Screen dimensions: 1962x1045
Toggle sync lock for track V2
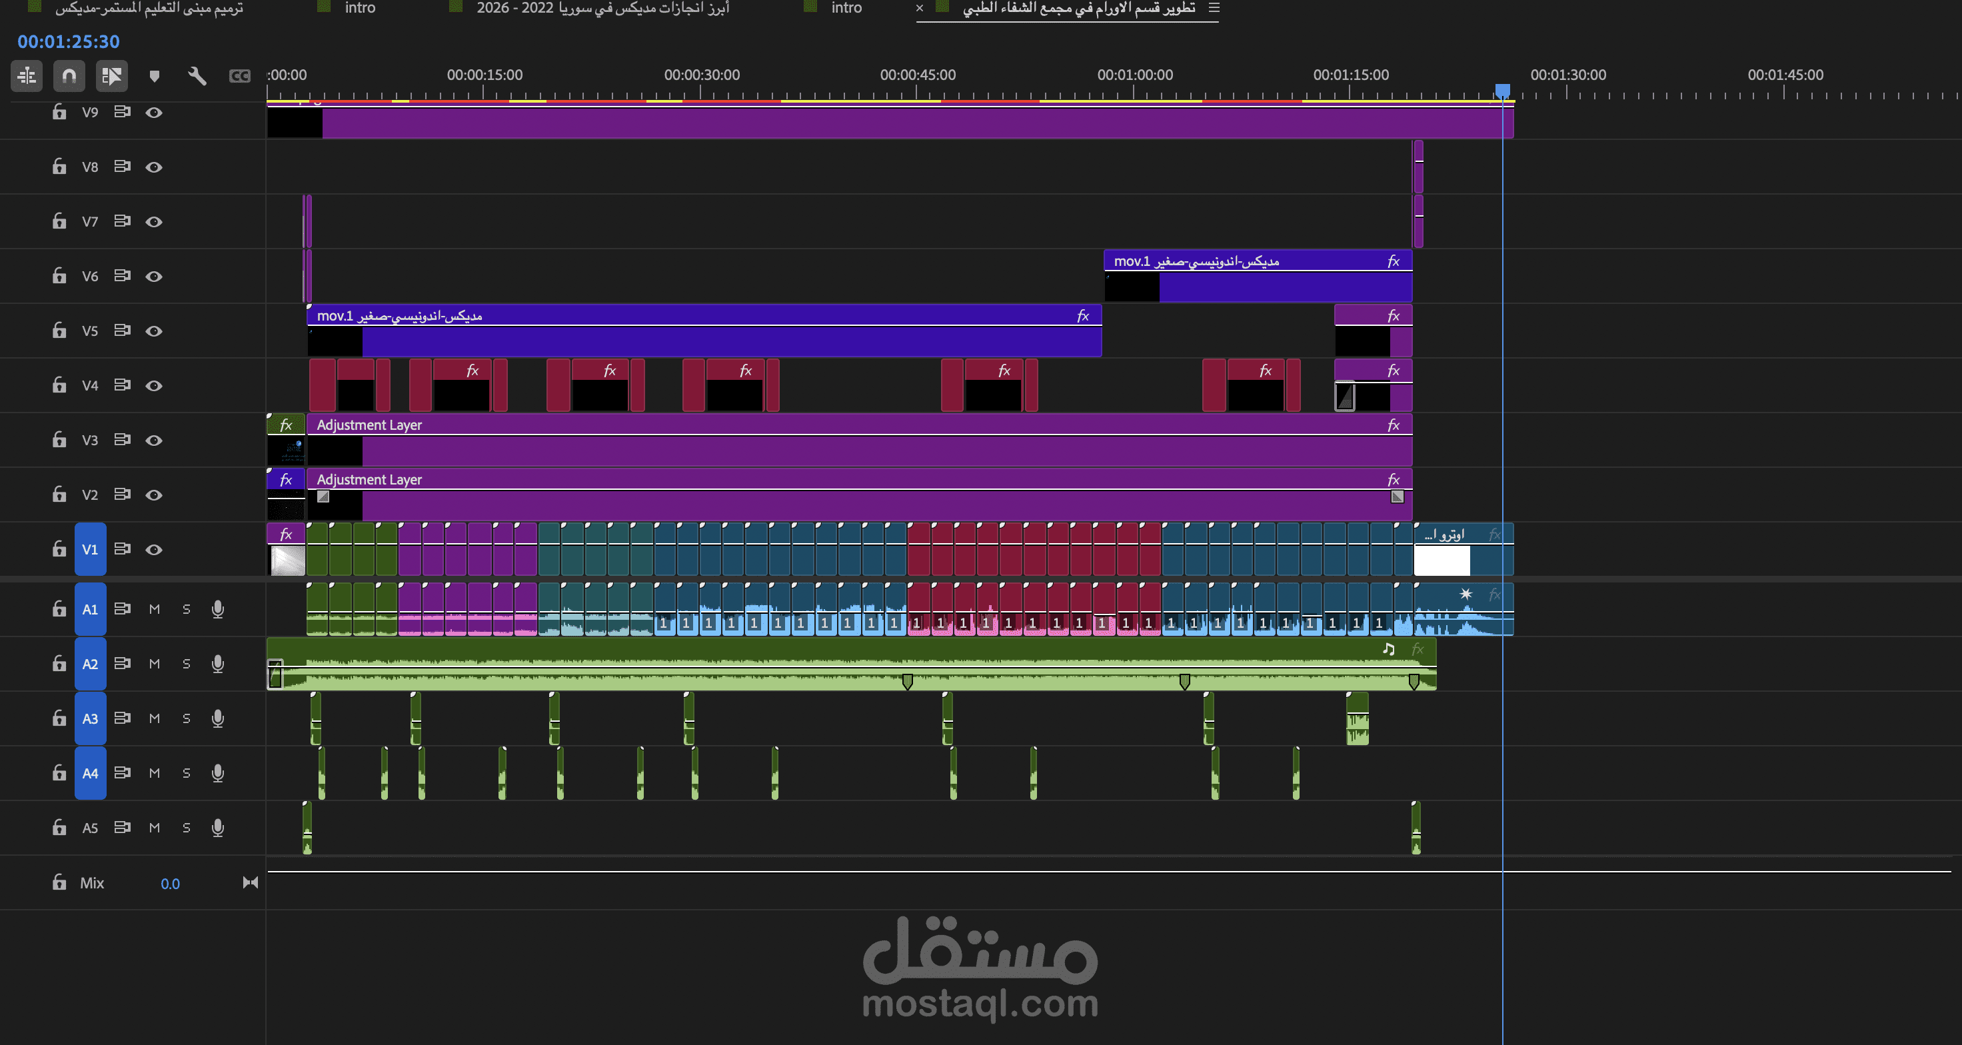click(122, 495)
